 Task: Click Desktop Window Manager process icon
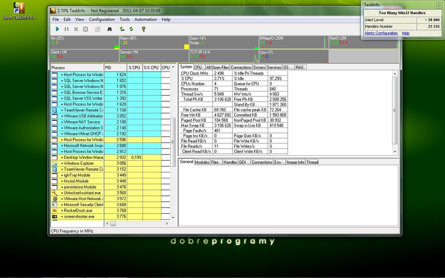pyautogui.click(x=54, y=157)
